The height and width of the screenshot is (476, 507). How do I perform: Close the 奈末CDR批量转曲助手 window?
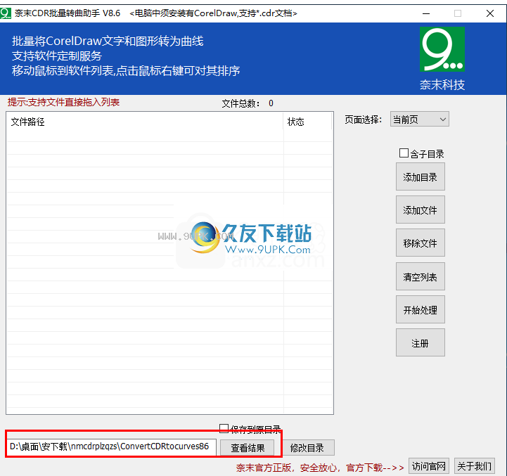490,13
